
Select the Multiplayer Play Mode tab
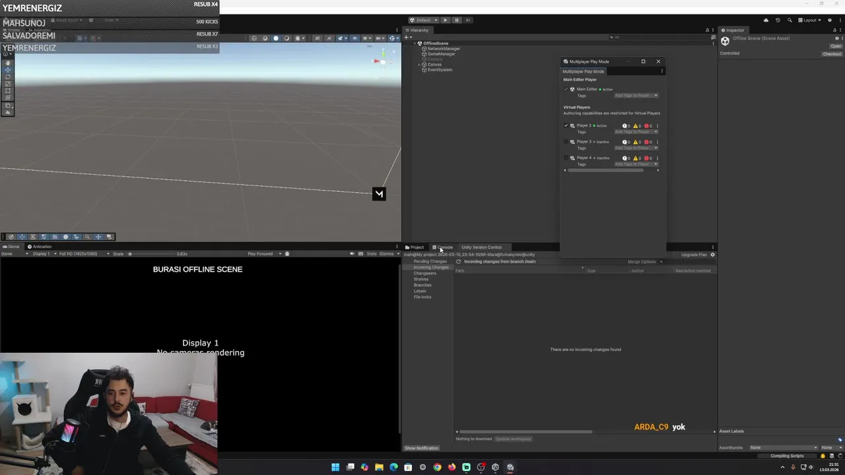point(583,71)
